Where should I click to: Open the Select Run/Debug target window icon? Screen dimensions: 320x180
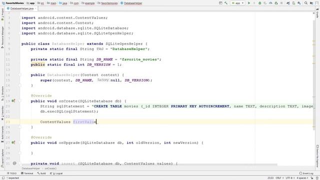220,3
